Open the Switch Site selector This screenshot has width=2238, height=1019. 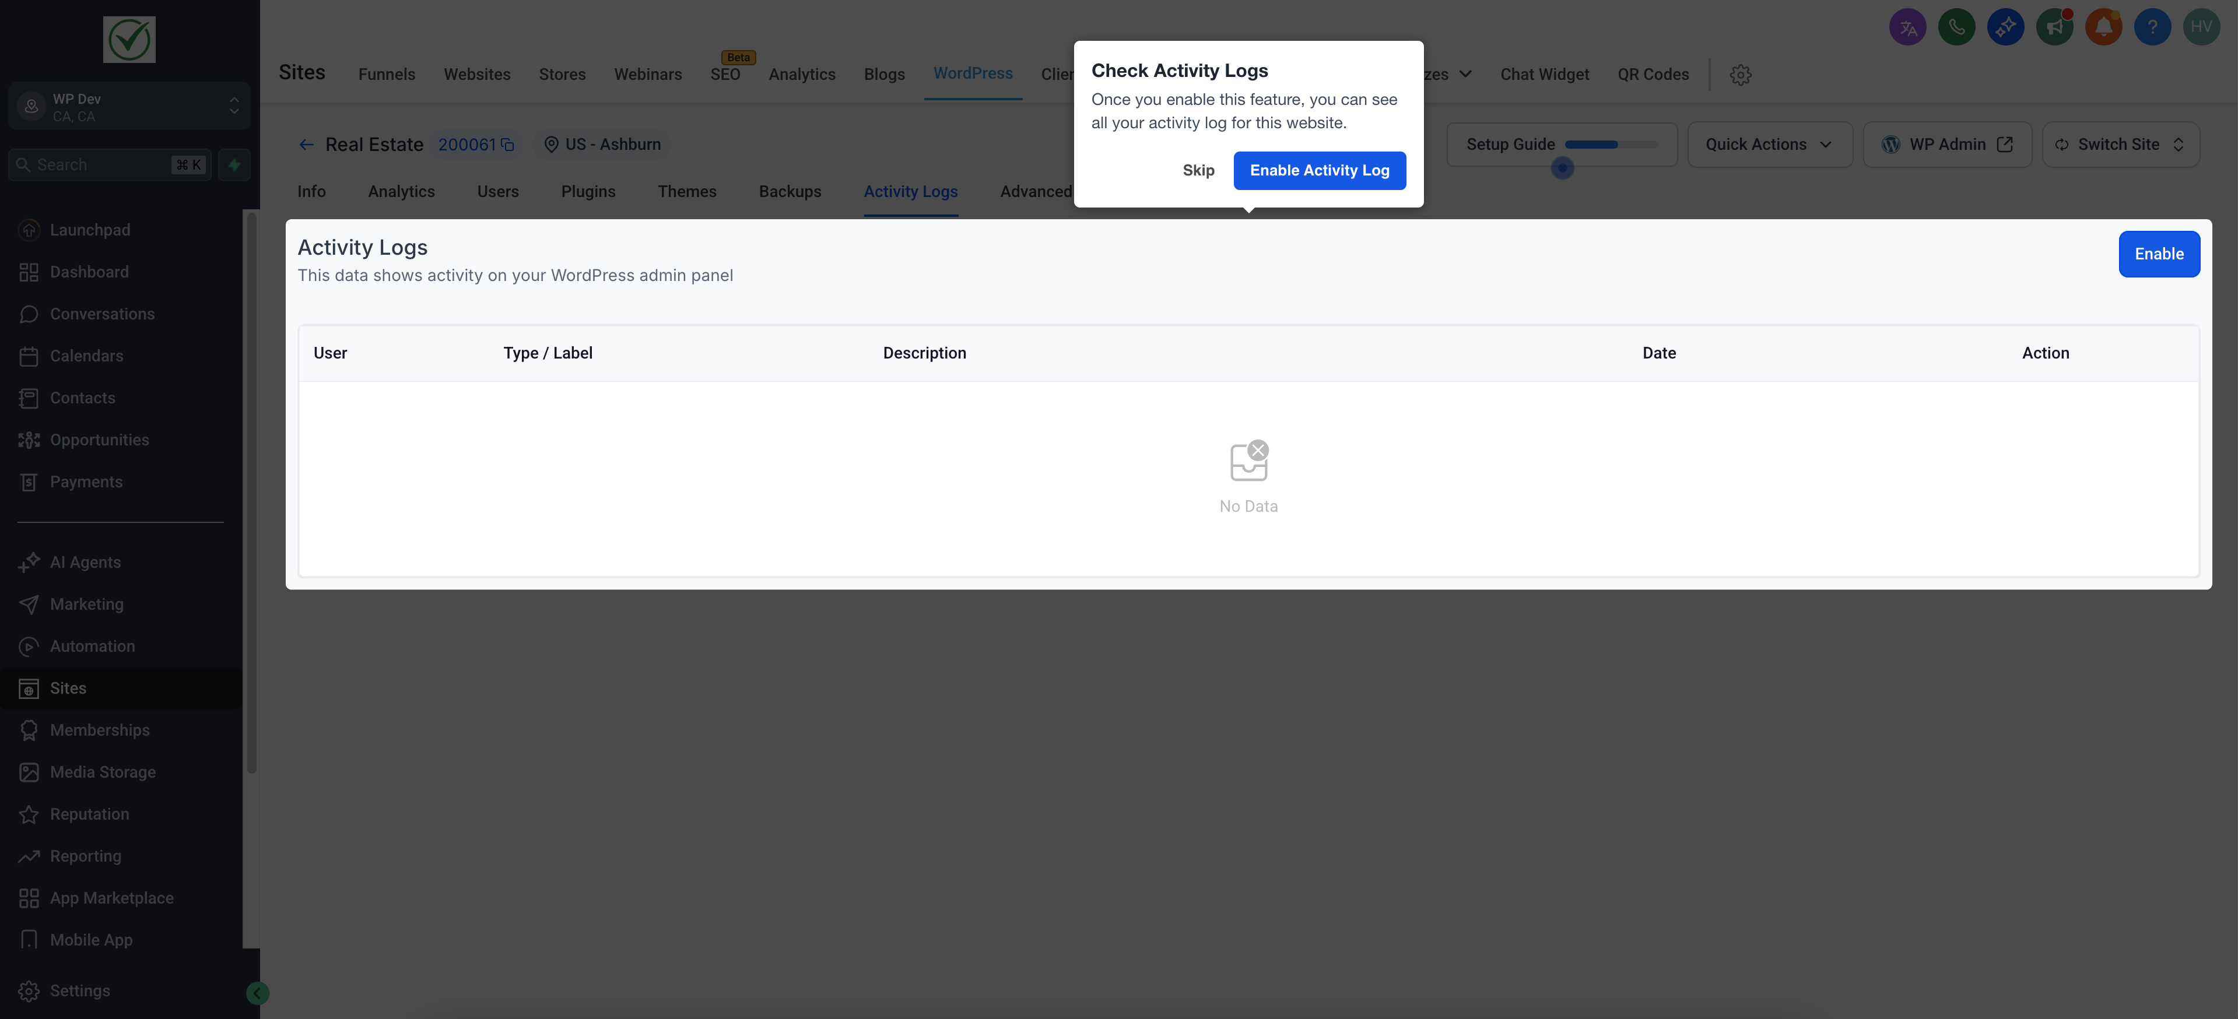(x=2120, y=145)
